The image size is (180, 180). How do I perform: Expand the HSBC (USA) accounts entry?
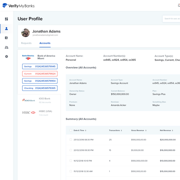(39, 113)
